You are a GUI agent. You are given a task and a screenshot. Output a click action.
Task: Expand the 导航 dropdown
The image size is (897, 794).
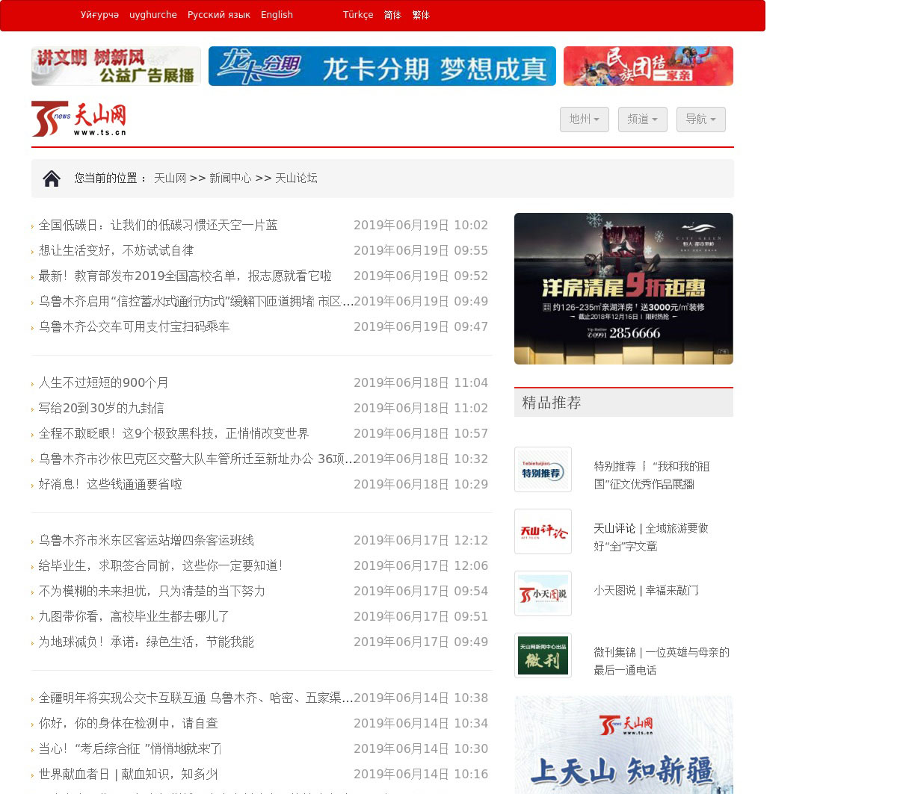click(701, 120)
